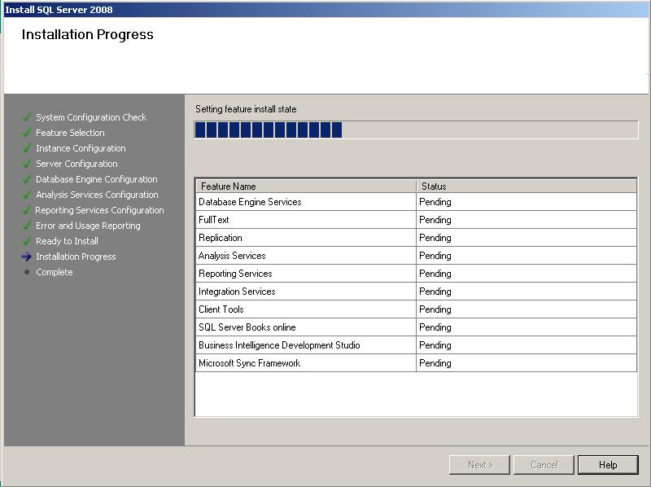Click the Pending status for Replication
This screenshot has width=651, height=487.
(435, 238)
